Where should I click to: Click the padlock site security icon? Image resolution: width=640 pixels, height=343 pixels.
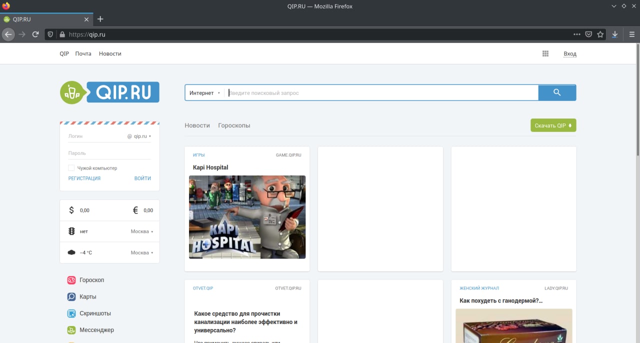[x=62, y=34]
